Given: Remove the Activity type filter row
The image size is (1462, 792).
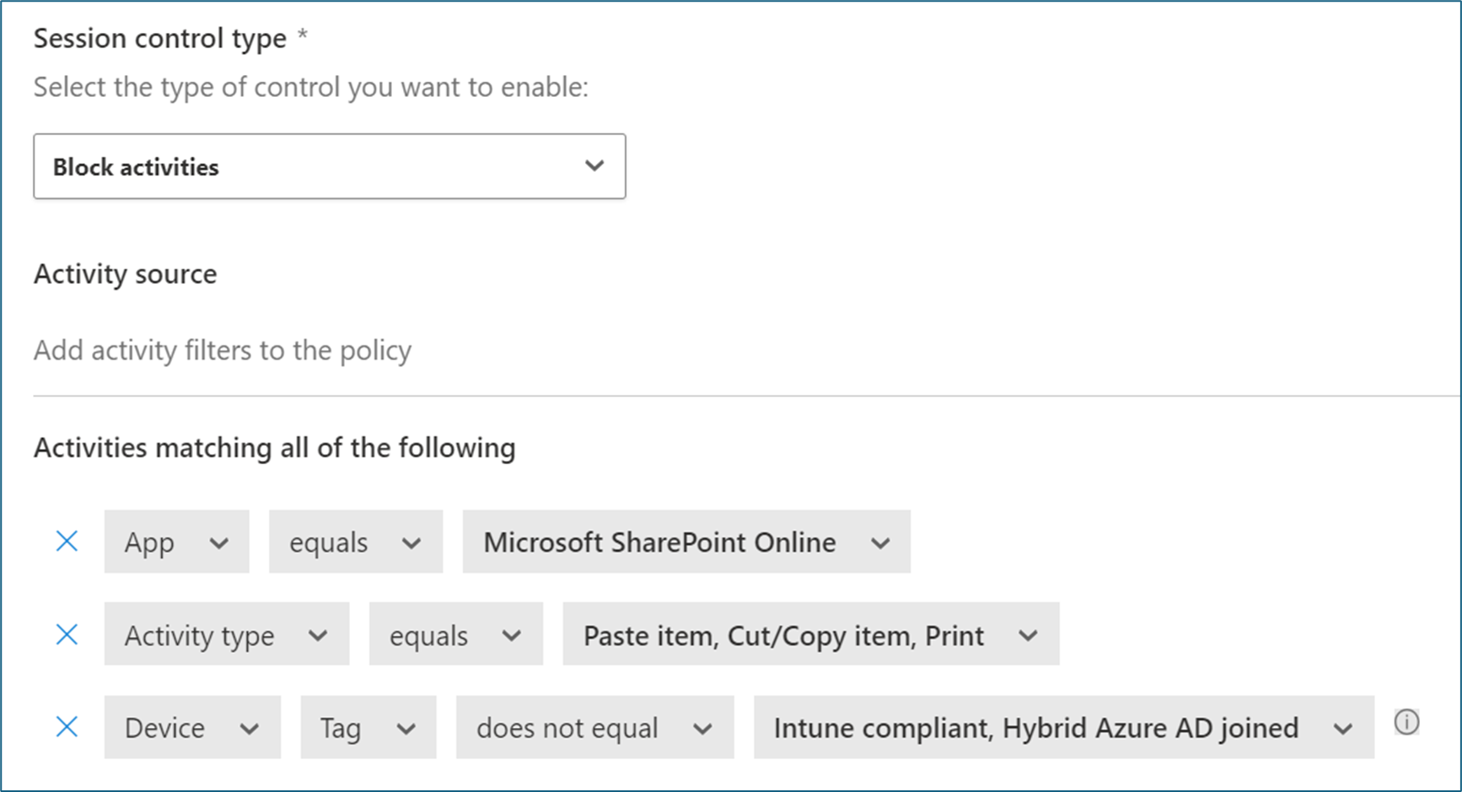Looking at the screenshot, I should (67, 634).
